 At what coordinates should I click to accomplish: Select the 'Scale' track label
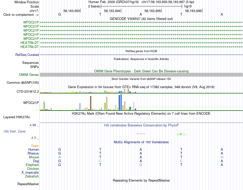tap(35, 6)
